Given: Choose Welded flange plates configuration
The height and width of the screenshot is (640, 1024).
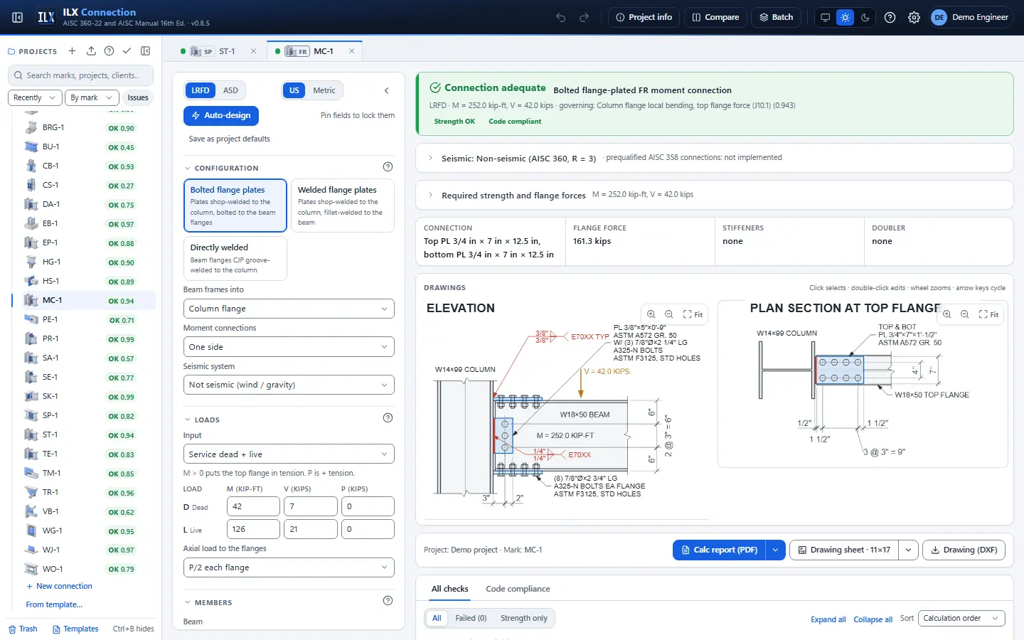Looking at the screenshot, I should tap(342, 206).
